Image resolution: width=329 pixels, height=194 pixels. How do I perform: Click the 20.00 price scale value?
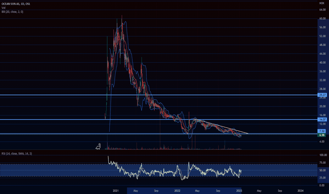pos(323,106)
